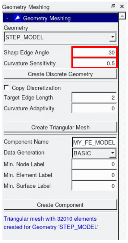
Task: Click the Create Discrete Geometry button
Action: point(60,74)
